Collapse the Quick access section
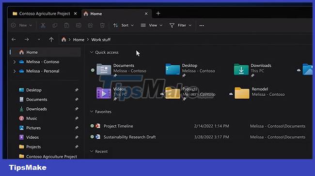Screen dimensions: 315x176 (92, 52)
